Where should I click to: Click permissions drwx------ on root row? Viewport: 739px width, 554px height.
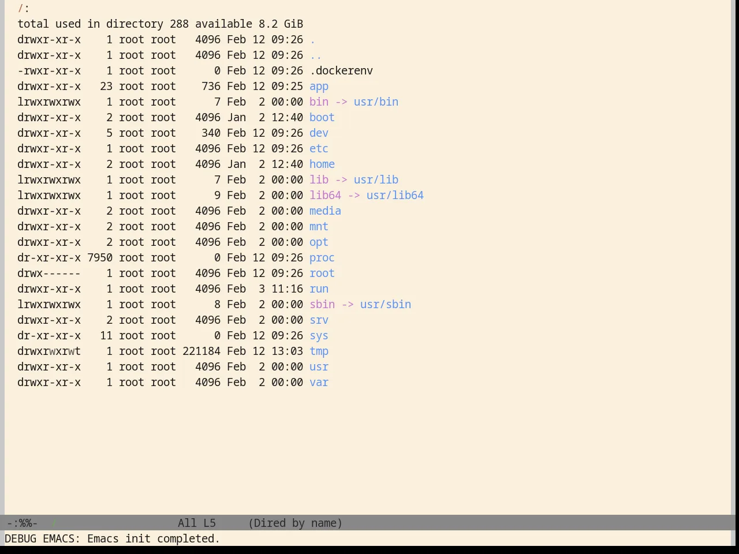pos(49,274)
